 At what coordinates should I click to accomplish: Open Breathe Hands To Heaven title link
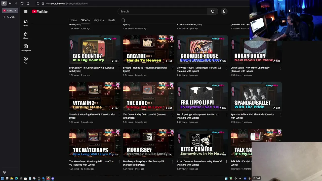pyautogui.click(x=145, y=69)
